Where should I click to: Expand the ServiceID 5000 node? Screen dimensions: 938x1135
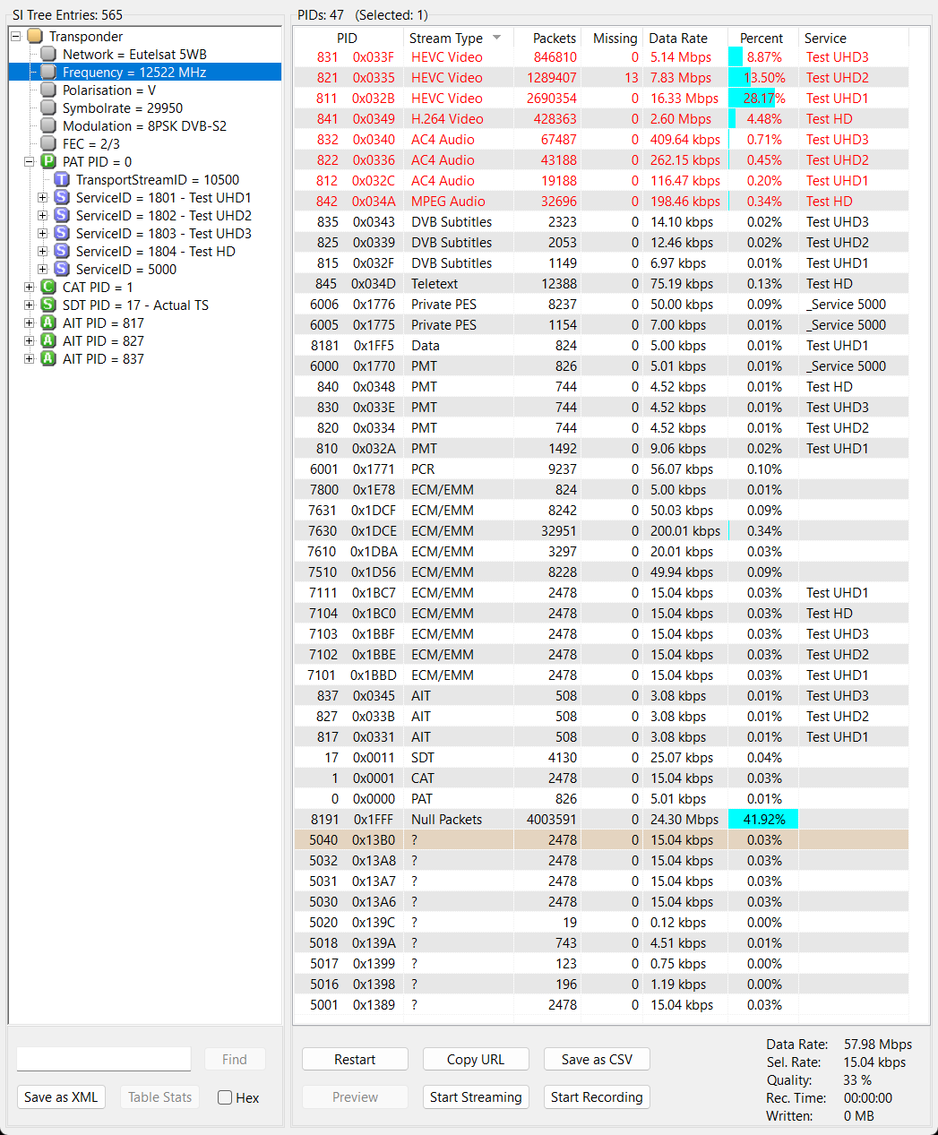click(42, 270)
